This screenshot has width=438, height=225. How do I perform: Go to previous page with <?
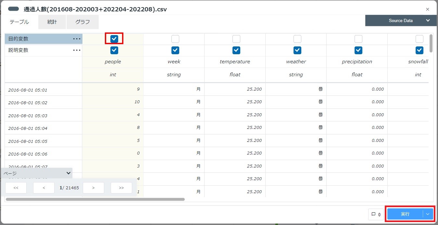[44, 188]
